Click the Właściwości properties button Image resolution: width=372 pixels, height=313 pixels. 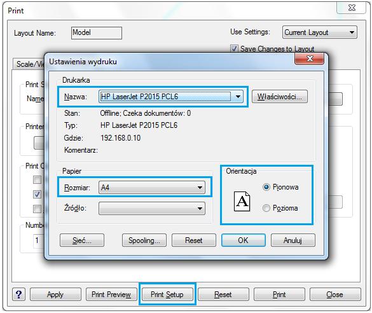[280, 97]
